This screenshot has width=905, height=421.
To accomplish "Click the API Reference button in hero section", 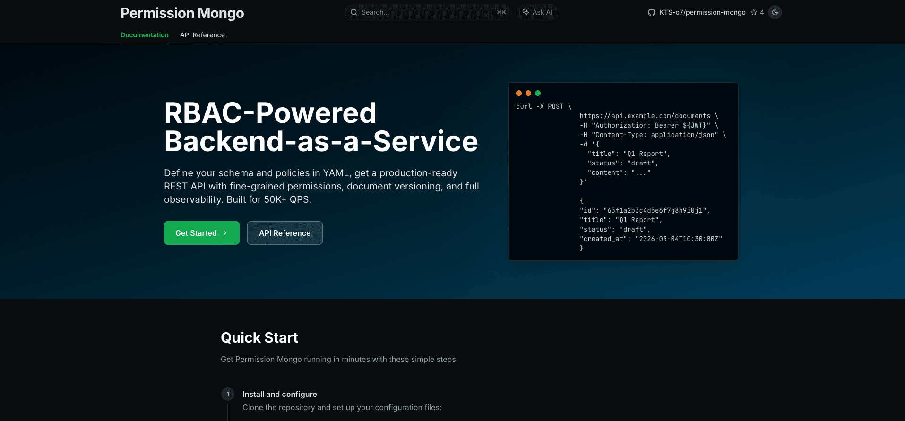I will [284, 233].
